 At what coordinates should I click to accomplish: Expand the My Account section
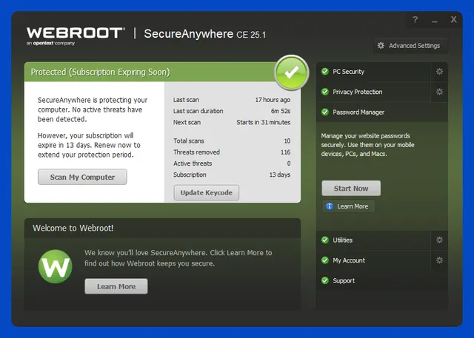[x=373, y=260]
